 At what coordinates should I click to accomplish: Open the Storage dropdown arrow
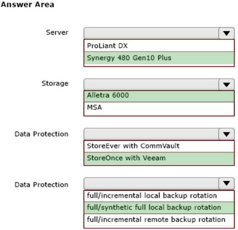226,84
